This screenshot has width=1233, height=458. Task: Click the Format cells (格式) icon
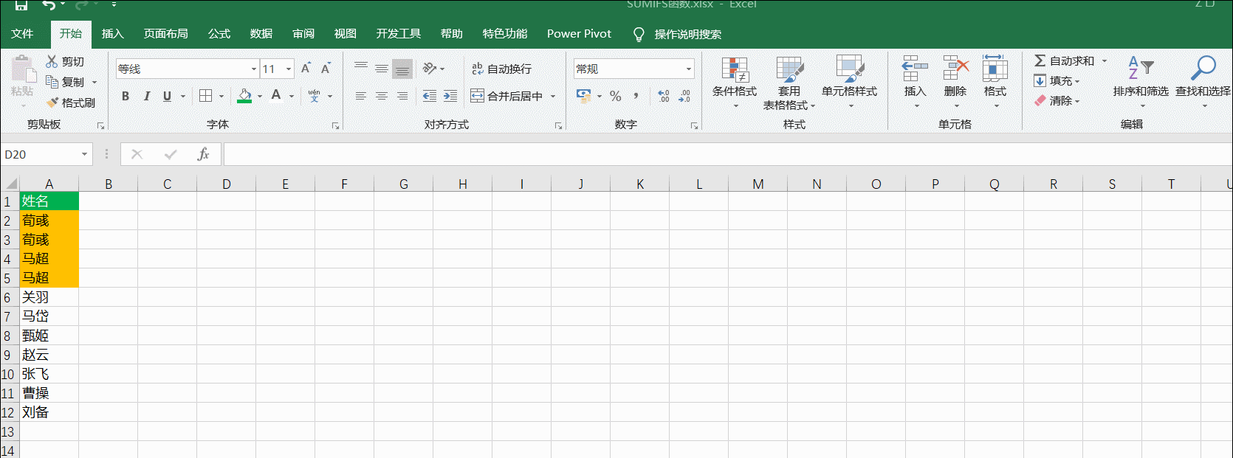[995, 69]
